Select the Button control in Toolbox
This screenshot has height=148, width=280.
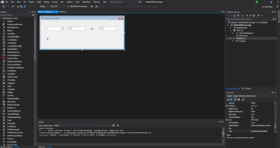point(10,31)
